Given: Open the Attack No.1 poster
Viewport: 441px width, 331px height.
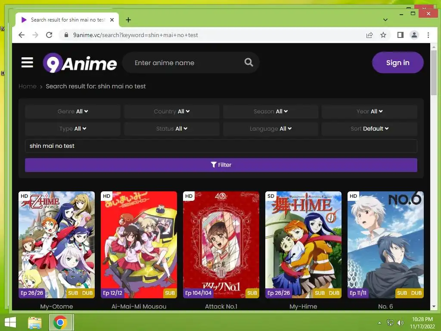Looking at the screenshot, I should click(221, 245).
